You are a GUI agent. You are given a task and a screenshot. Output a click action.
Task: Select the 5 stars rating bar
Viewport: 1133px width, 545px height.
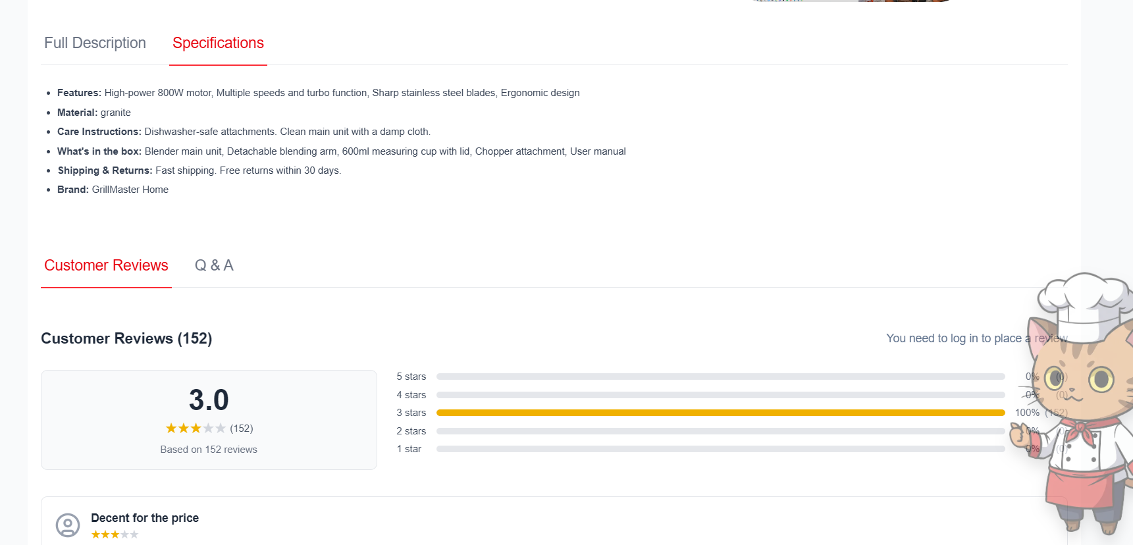(x=720, y=376)
